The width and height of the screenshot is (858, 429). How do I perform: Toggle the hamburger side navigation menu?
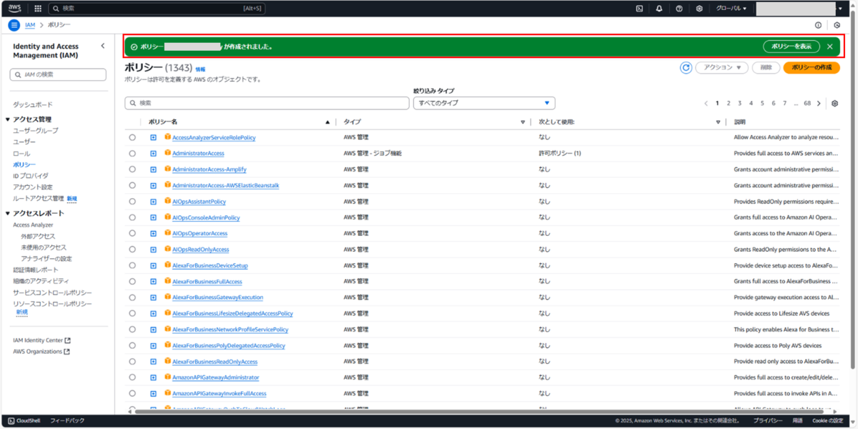click(14, 25)
